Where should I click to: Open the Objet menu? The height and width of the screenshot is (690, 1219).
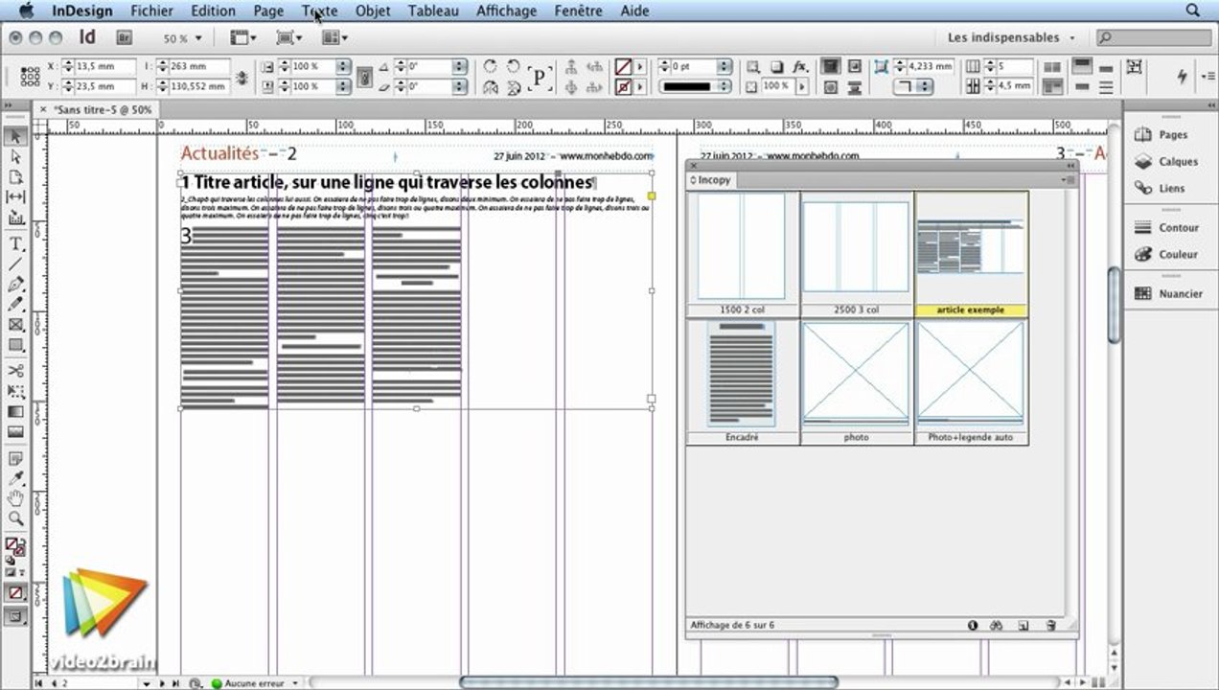(373, 11)
